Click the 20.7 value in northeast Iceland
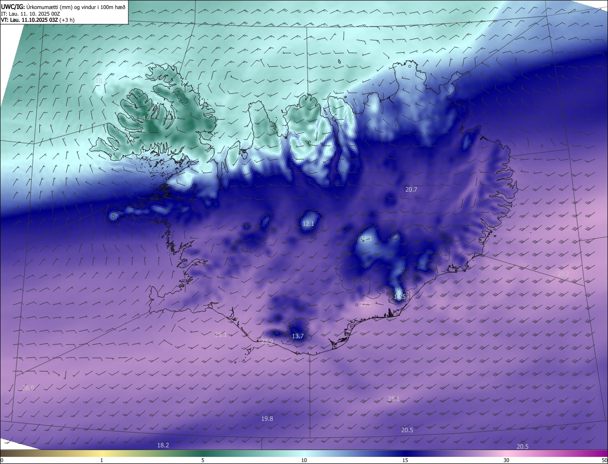Image resolution: width=608 pixels, height=464 pixels. 411,189
